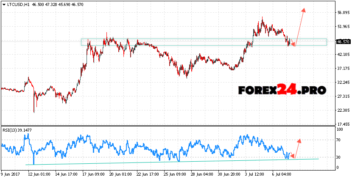
Task: Select the teal RSI trendline
Action: coord(170,162)
